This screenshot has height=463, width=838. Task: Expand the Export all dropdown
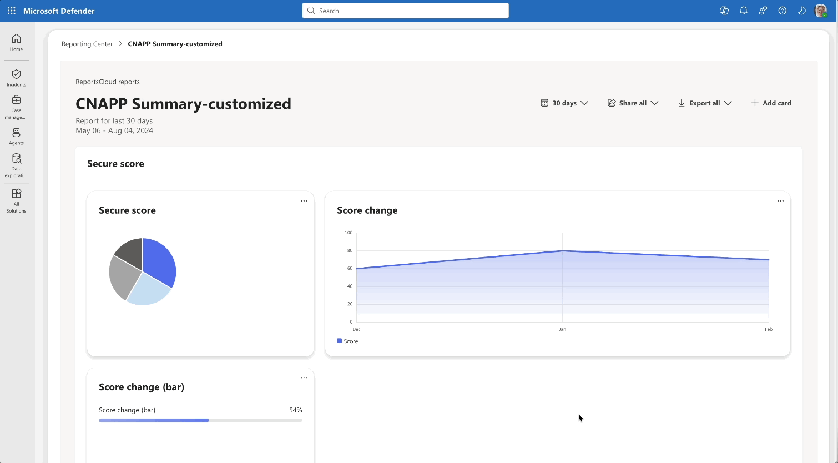(x=704, y=103)
